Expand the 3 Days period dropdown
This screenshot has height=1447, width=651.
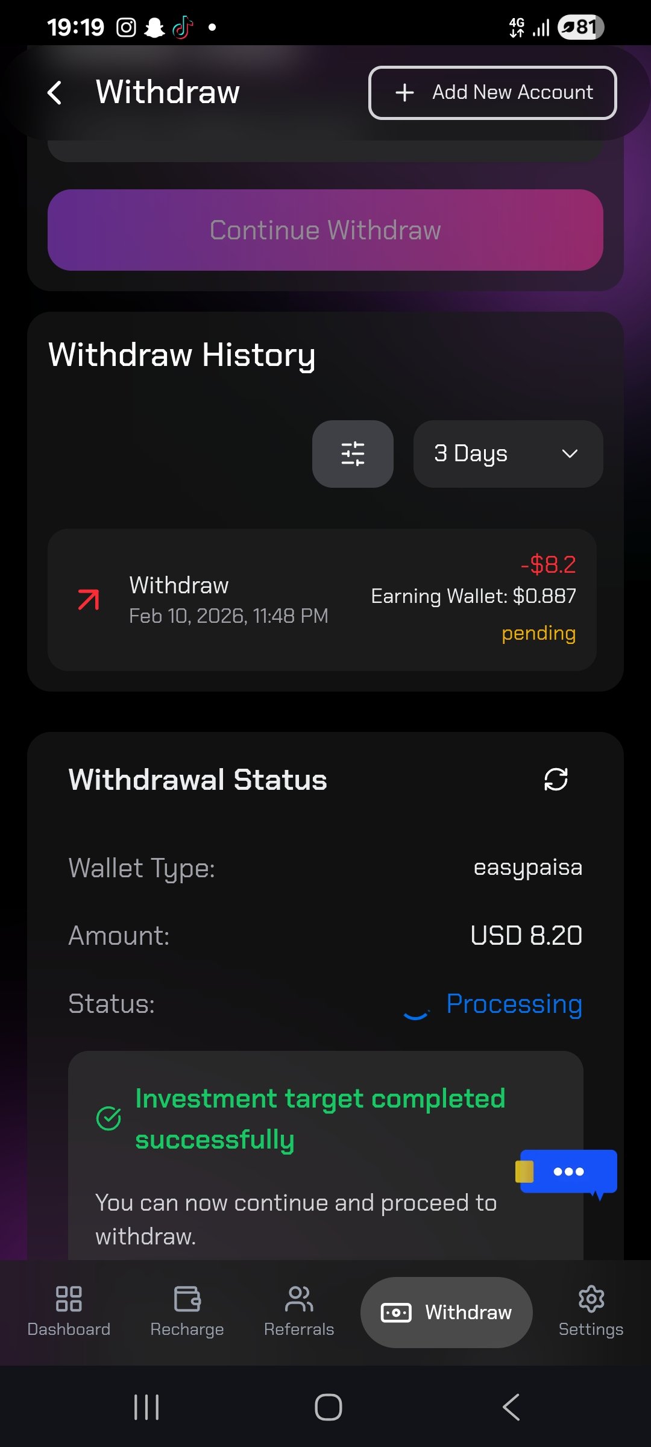[508, 454]
